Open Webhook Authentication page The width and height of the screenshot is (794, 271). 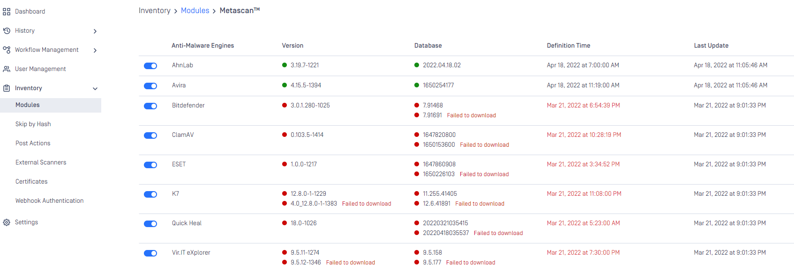click(50, 201)
